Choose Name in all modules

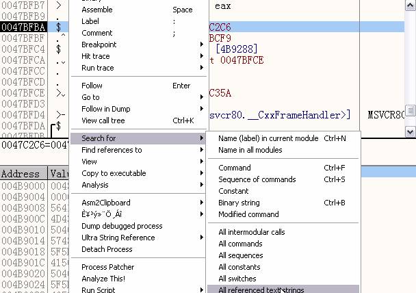283,150
